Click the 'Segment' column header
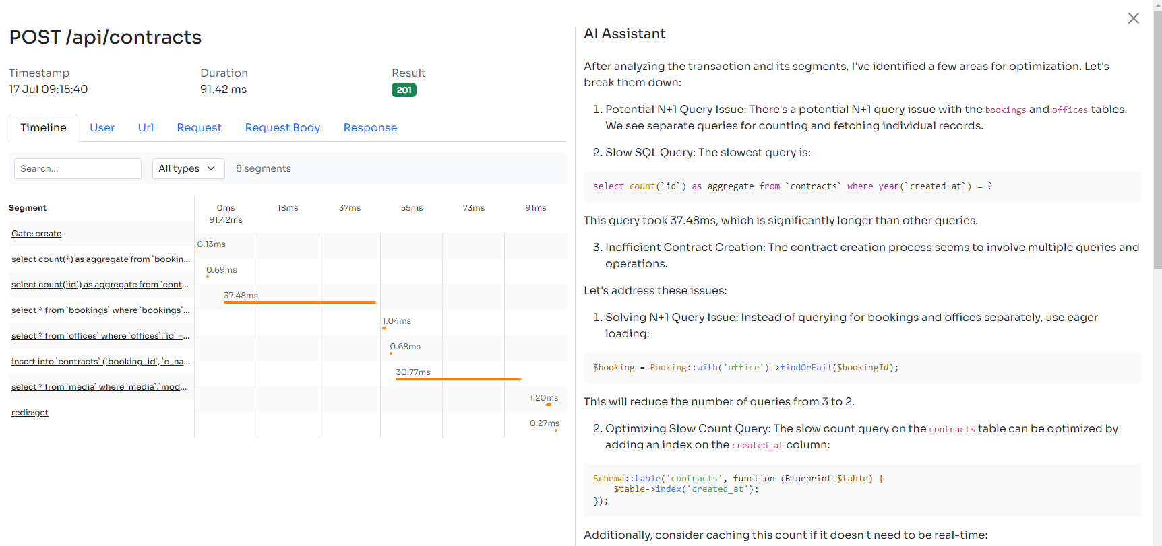1162x546 pixels. pos(28,208)
